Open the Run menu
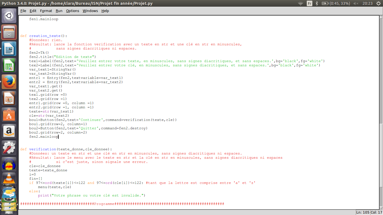This screenshot has width=383, height=215. click(59, 11)
